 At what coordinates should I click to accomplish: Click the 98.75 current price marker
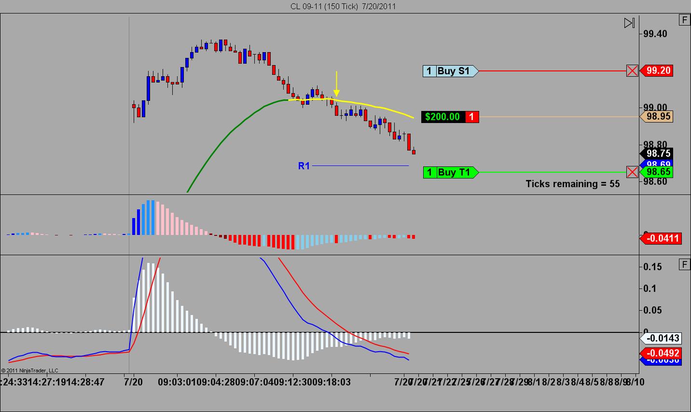point(656,153)
